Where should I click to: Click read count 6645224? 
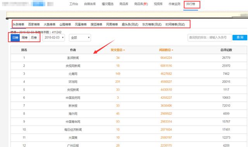pyautogui.click(x=166, y=58)
